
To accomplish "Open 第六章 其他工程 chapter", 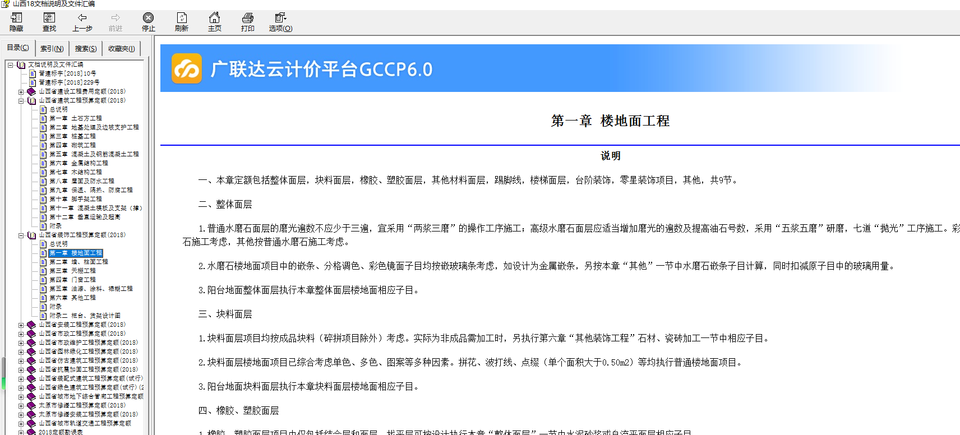I will click(72, 298).
